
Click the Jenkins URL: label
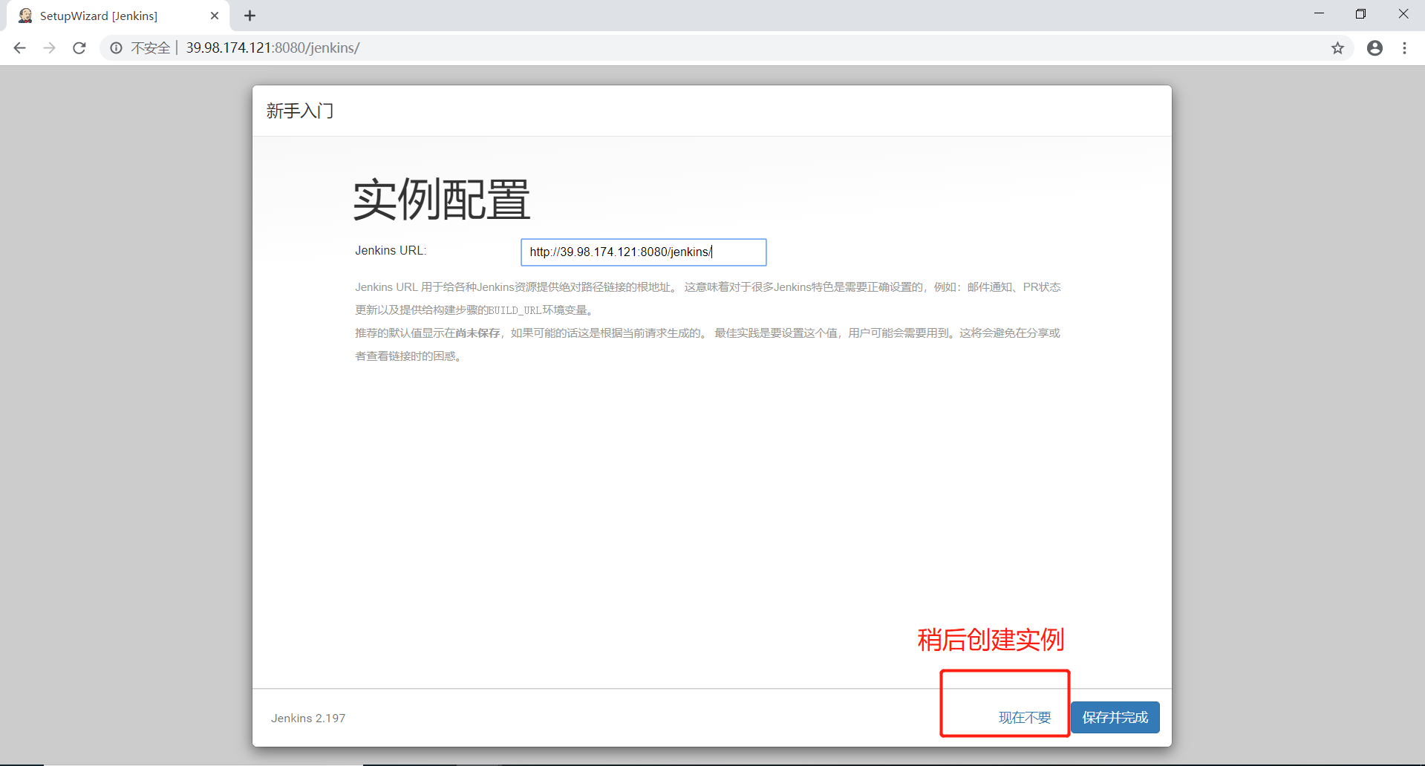click(x=391, y=251)
